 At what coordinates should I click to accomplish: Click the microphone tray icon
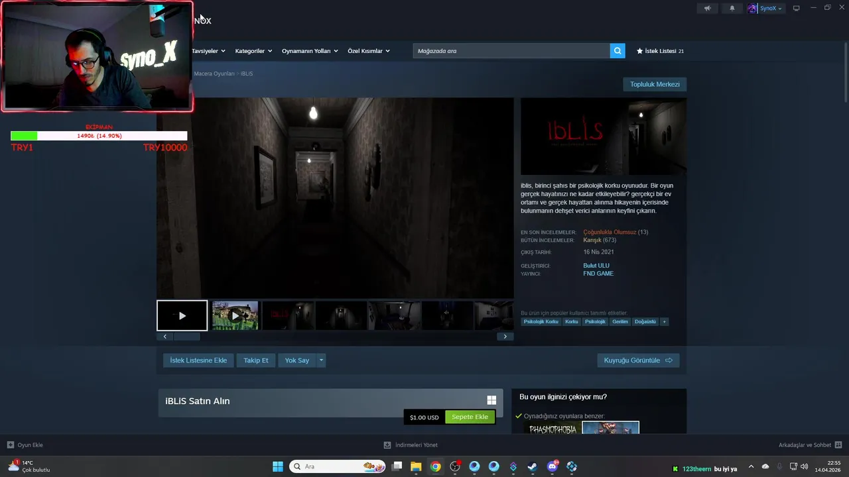tap(779, 467)
